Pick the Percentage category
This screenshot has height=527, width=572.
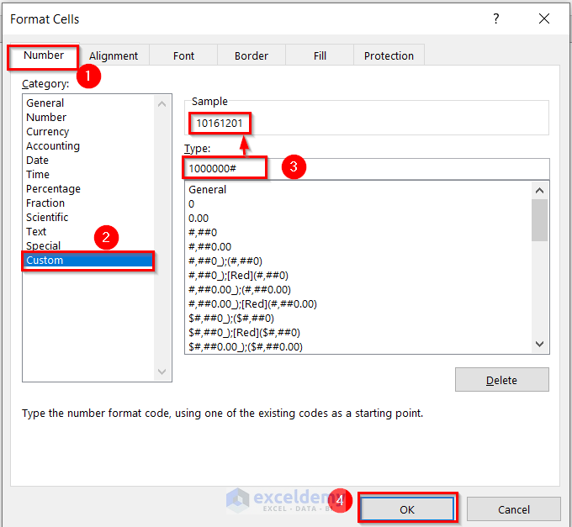click(88, 189)
